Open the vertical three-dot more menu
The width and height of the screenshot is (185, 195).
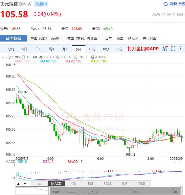pyautogui.click(x=181, y=48)
